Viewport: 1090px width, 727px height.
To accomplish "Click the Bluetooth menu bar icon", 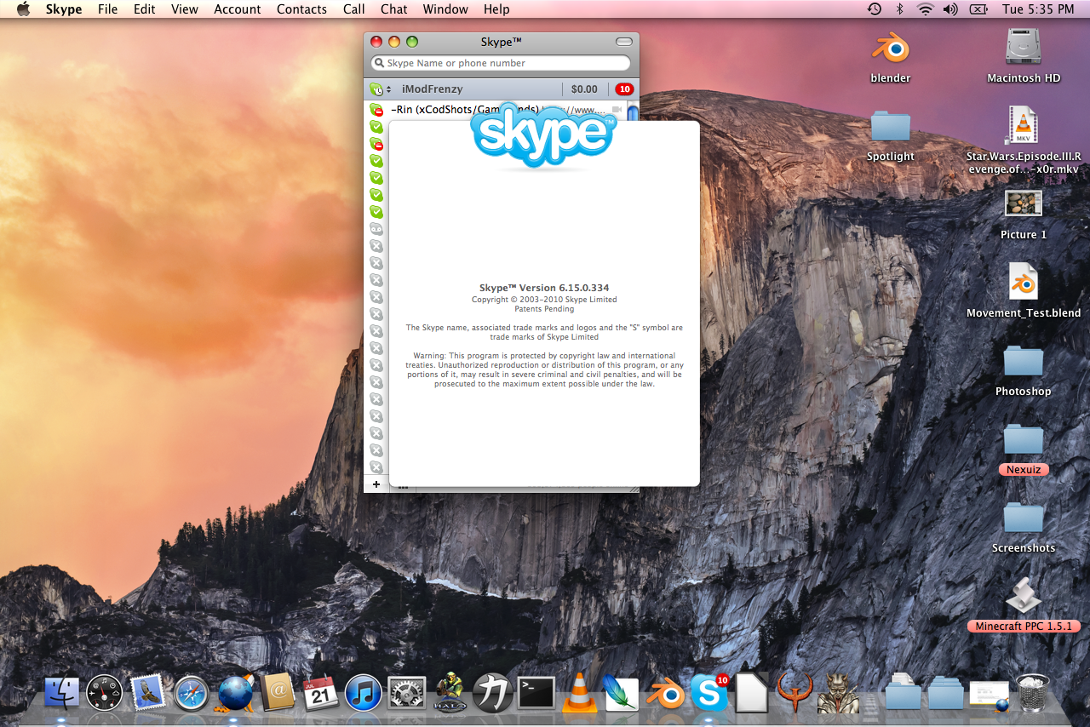I will coord(899,9).
